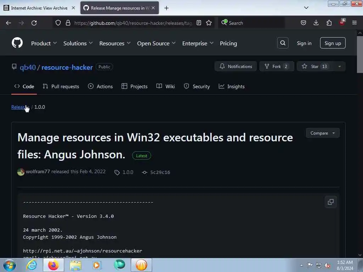Expand the Solutions menu

point(78,43)
